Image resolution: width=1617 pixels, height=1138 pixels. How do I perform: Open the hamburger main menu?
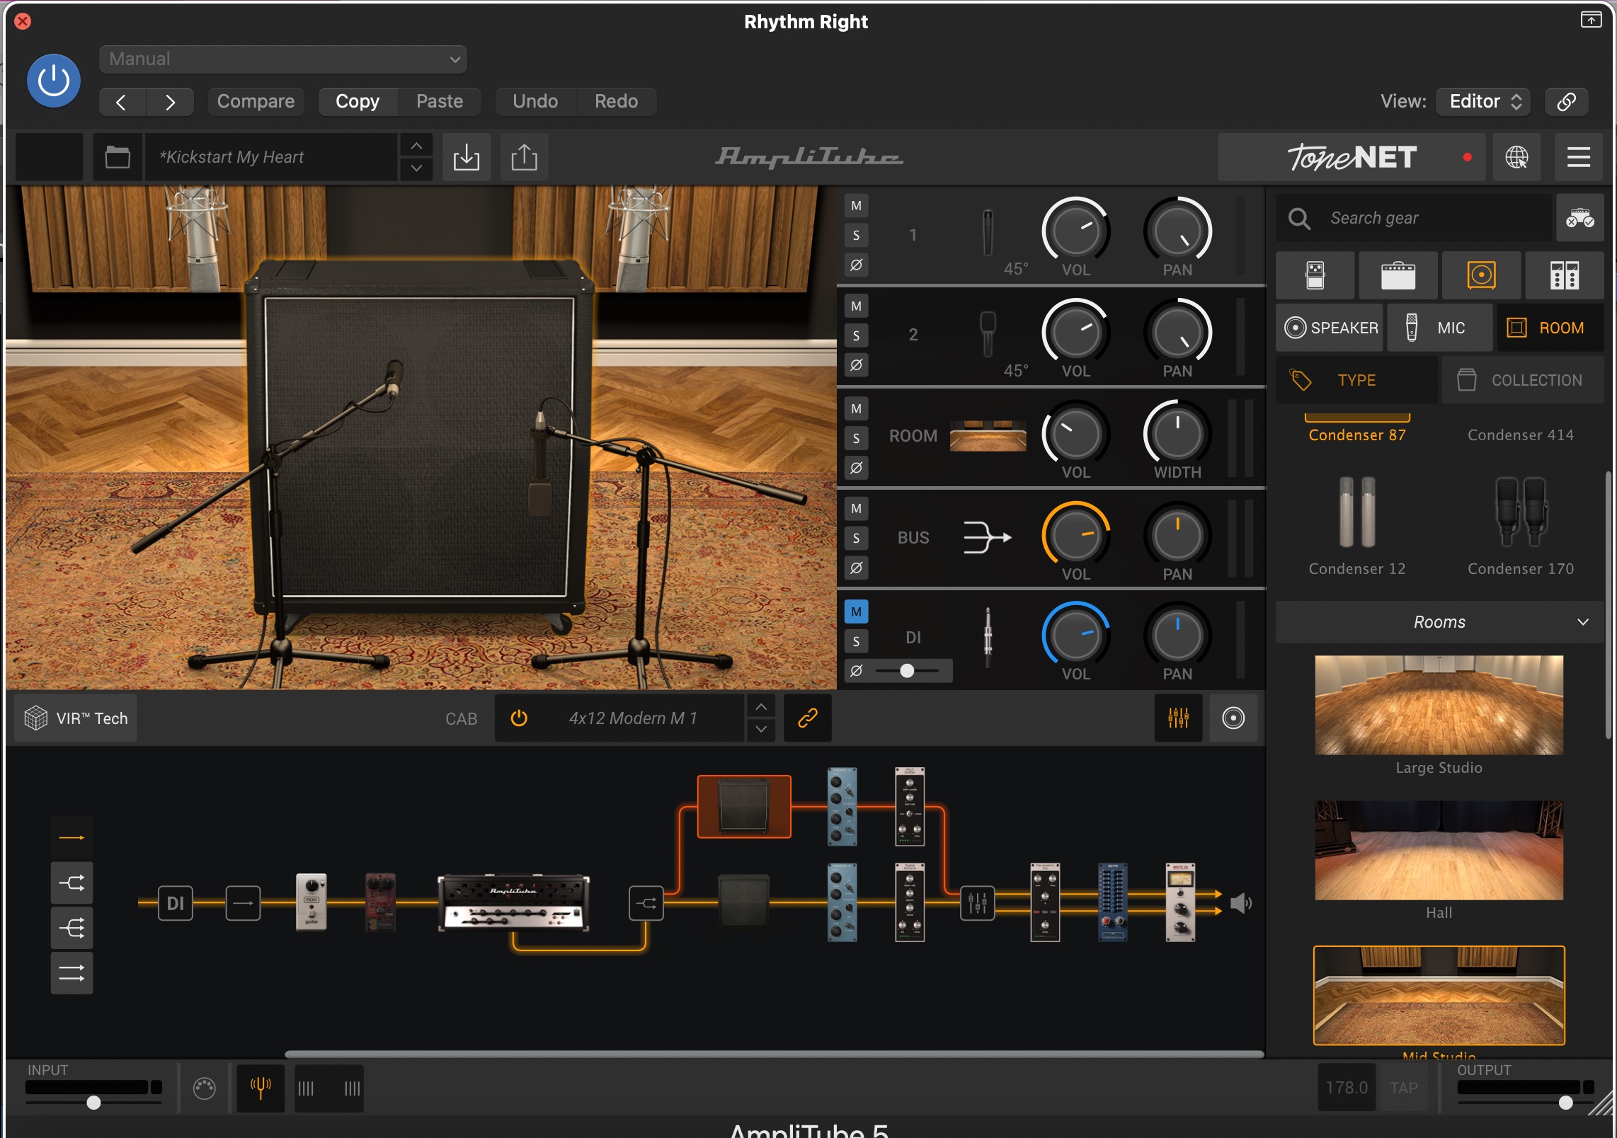[1578, 157]
